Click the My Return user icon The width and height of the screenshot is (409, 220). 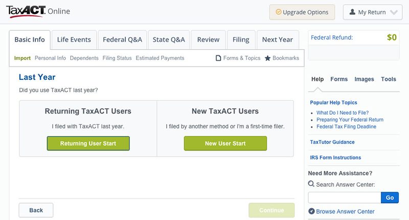tap(352, 12)
